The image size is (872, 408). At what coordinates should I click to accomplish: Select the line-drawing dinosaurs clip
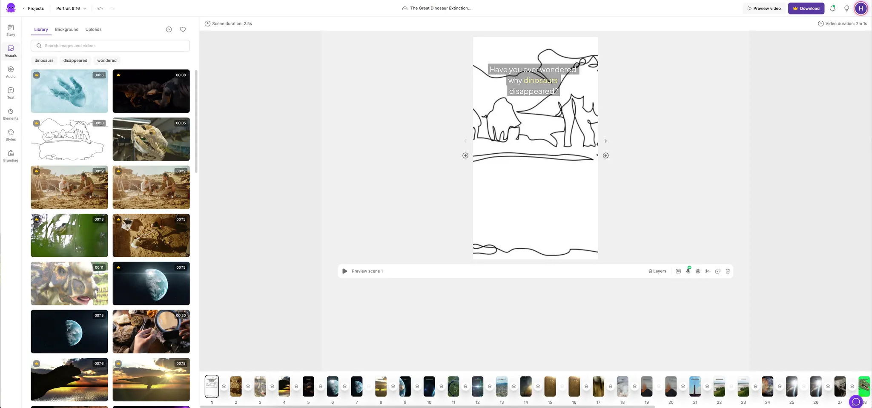pos(69,139)
